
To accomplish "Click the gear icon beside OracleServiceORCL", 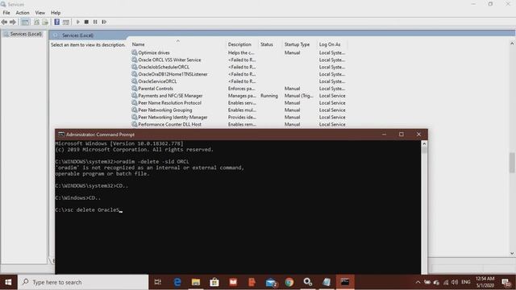I will pos(135,81).
